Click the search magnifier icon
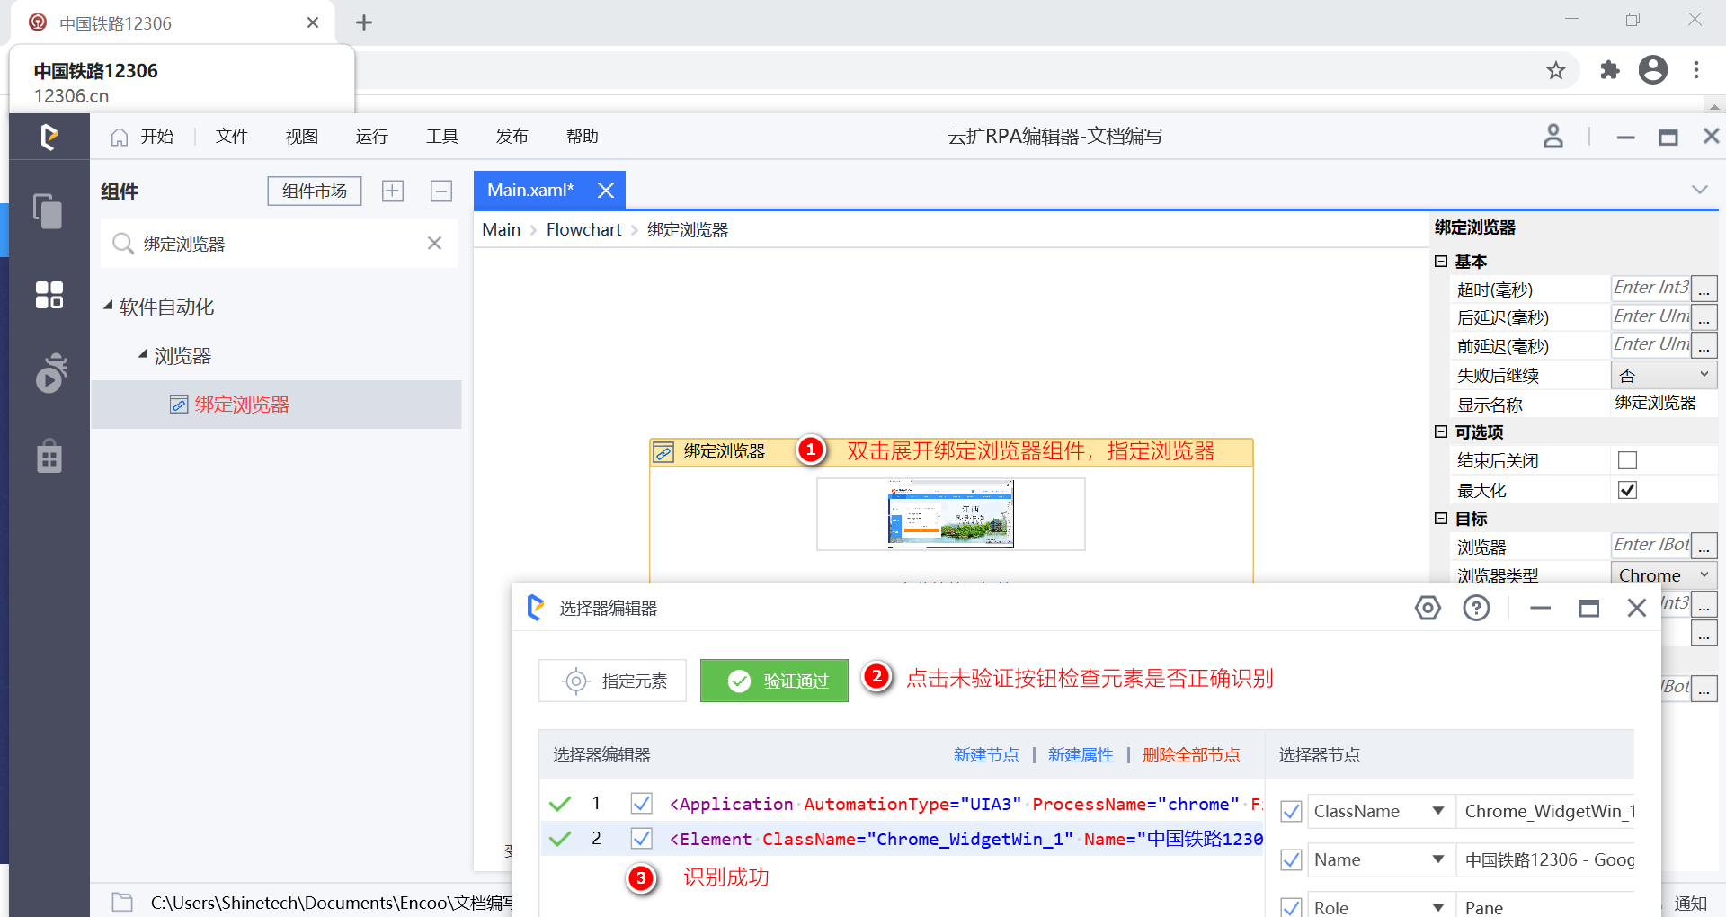The width and height of the screenshot is (1726, 917). (x=123, y=244)
